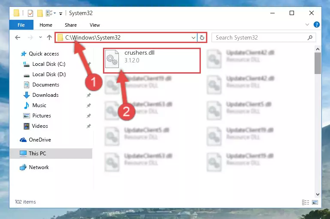Open the Help question mark button
This screenshot has width=330, height=219.
click(317, 25)
